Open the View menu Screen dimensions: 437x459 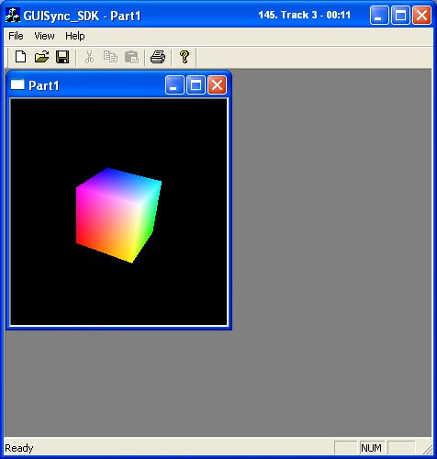pyautogui.click(x=44, y=36)
